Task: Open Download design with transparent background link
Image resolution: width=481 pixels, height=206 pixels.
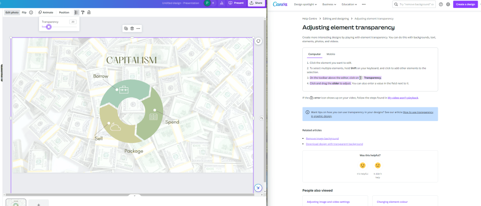Action: (x=334, y=144)
